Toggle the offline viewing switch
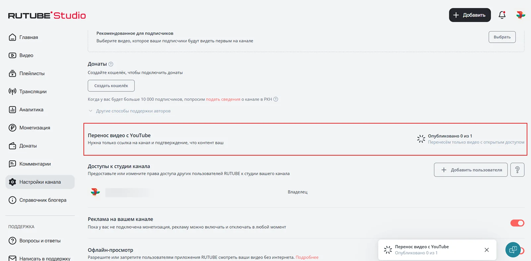 click(522, 251)
